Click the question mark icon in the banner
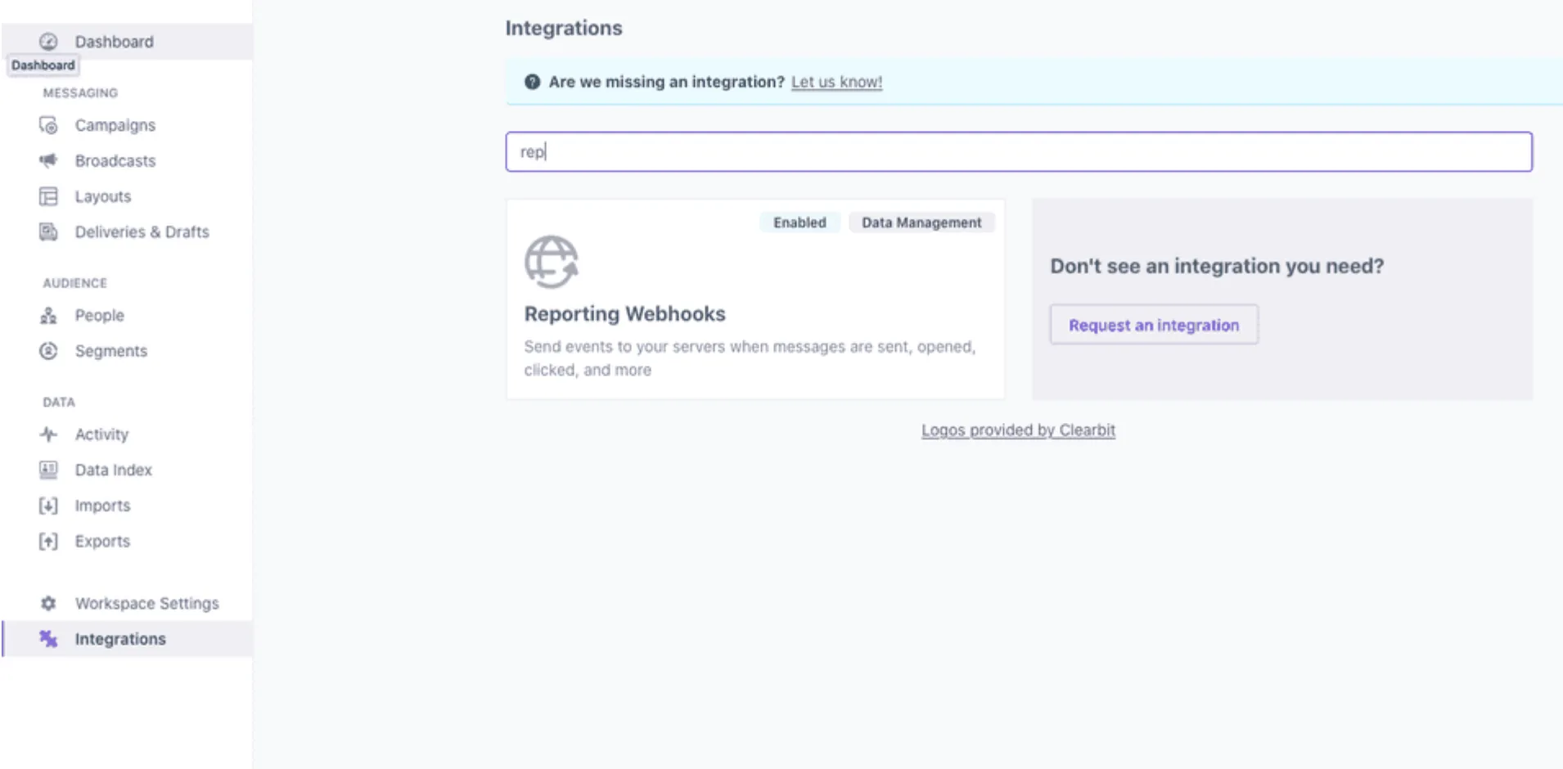Screen dimensions: 1563x769 click(532, 82)
